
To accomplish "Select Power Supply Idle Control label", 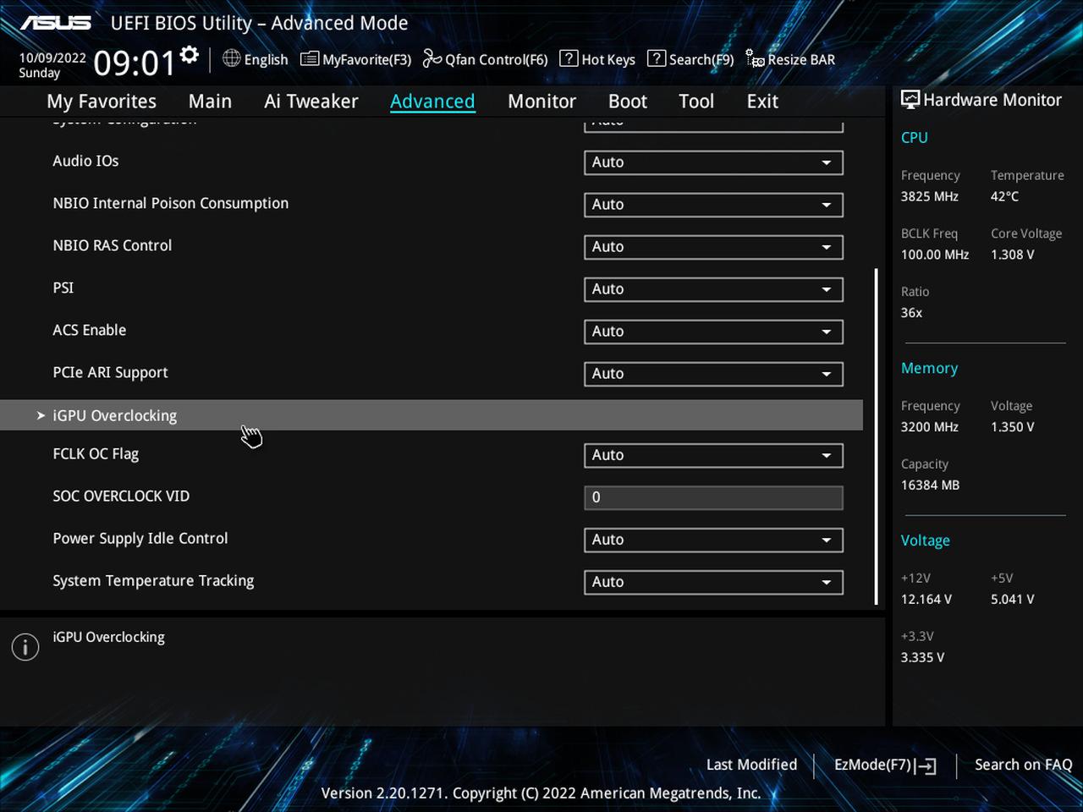I will click(140, 539).
